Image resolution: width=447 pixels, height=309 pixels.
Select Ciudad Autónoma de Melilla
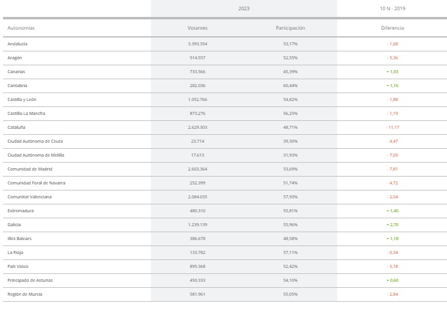36,155
